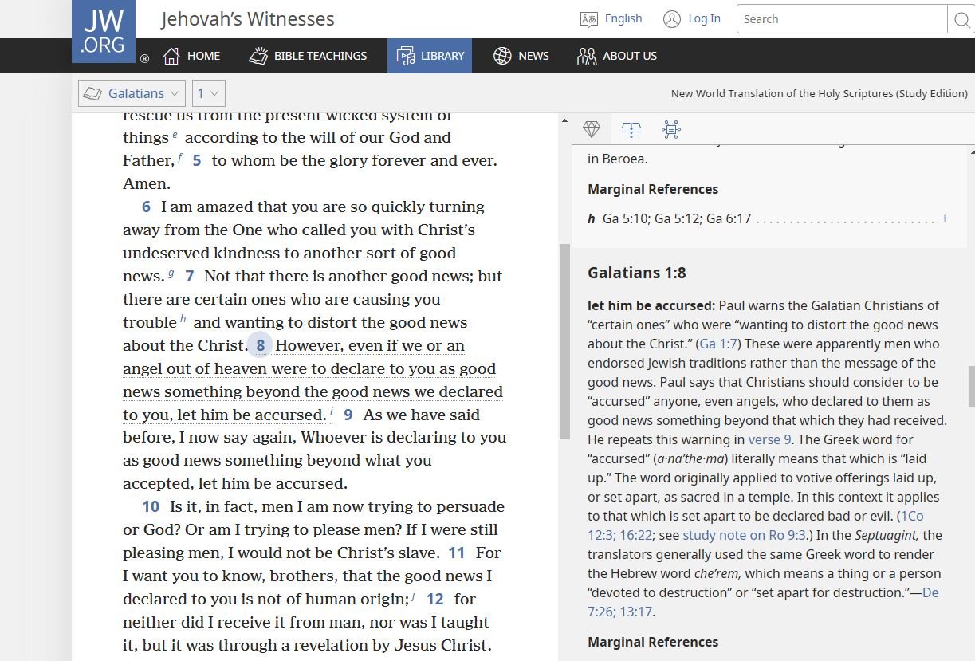This screenshot has height=661, width=975.
Task: Open footnote marker h after 'trouble'
Action: pos(183,320)
